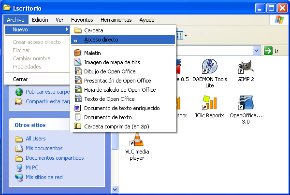Open the OpenOffice 3.0 shortcut icon
The width and height of the screenshot is (290, 195).
(246, 103)
